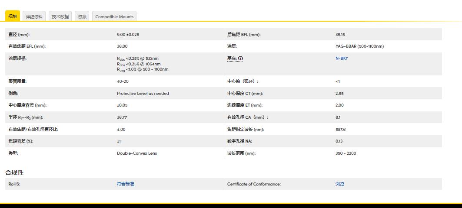Open the 资源 tab
Viewport: 462px width, 208px height.
coord(82,16)
